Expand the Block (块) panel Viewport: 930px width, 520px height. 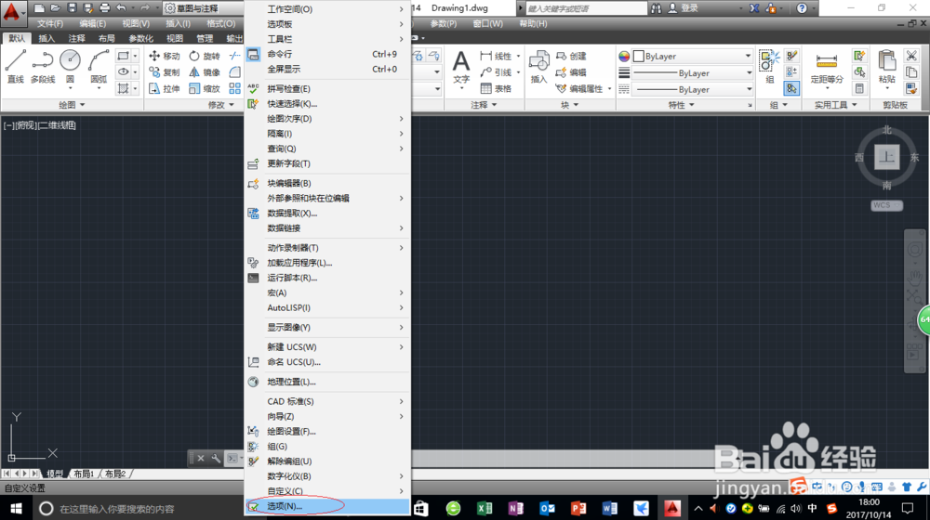(569, 105)
